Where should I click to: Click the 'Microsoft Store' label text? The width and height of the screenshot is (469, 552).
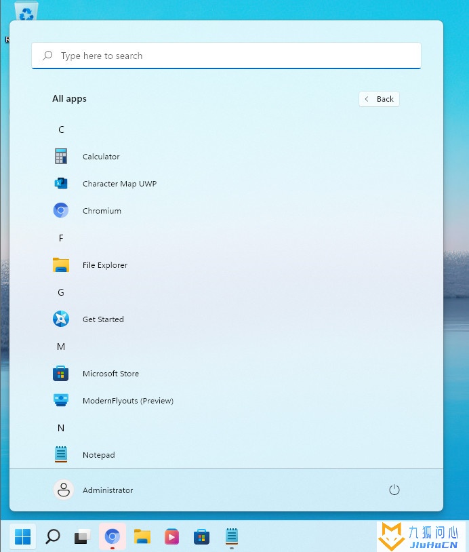tap(110, 373)
